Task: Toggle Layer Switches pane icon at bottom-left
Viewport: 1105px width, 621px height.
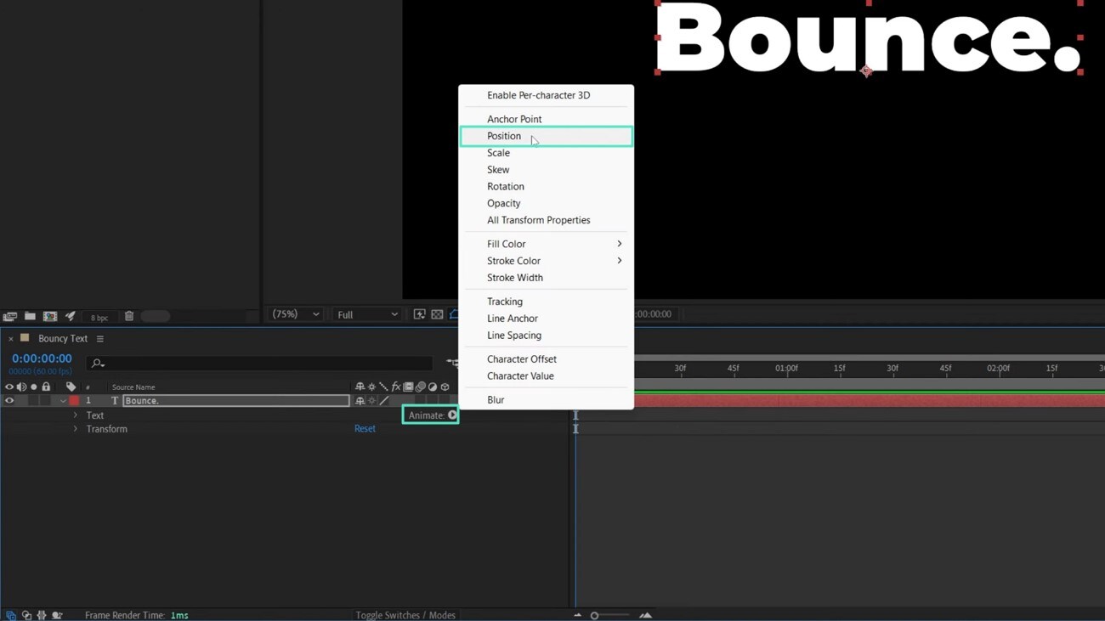Action: click(x=11, y=616)
